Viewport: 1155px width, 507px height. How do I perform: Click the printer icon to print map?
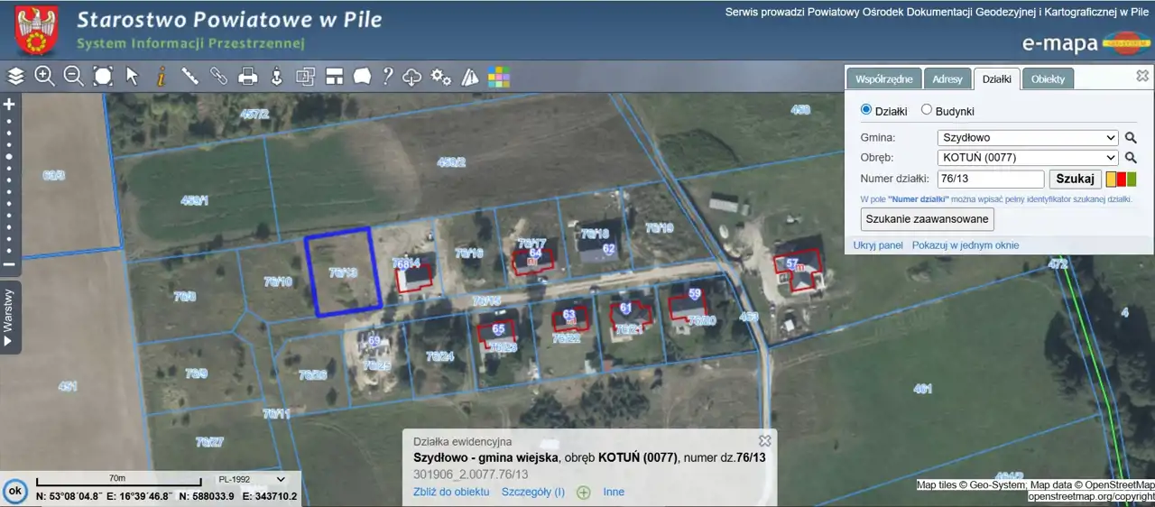coord(247,77)
